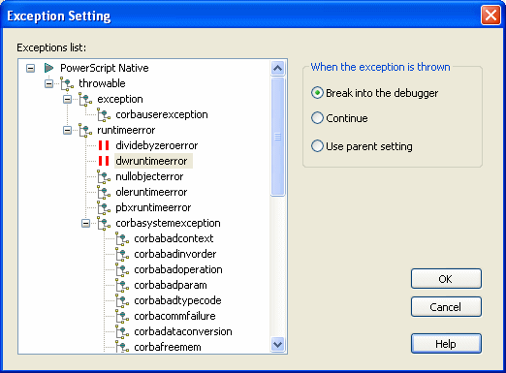Open the Help button
The height and width of the screenshot is (373, 506).
[x=446, y=344]
